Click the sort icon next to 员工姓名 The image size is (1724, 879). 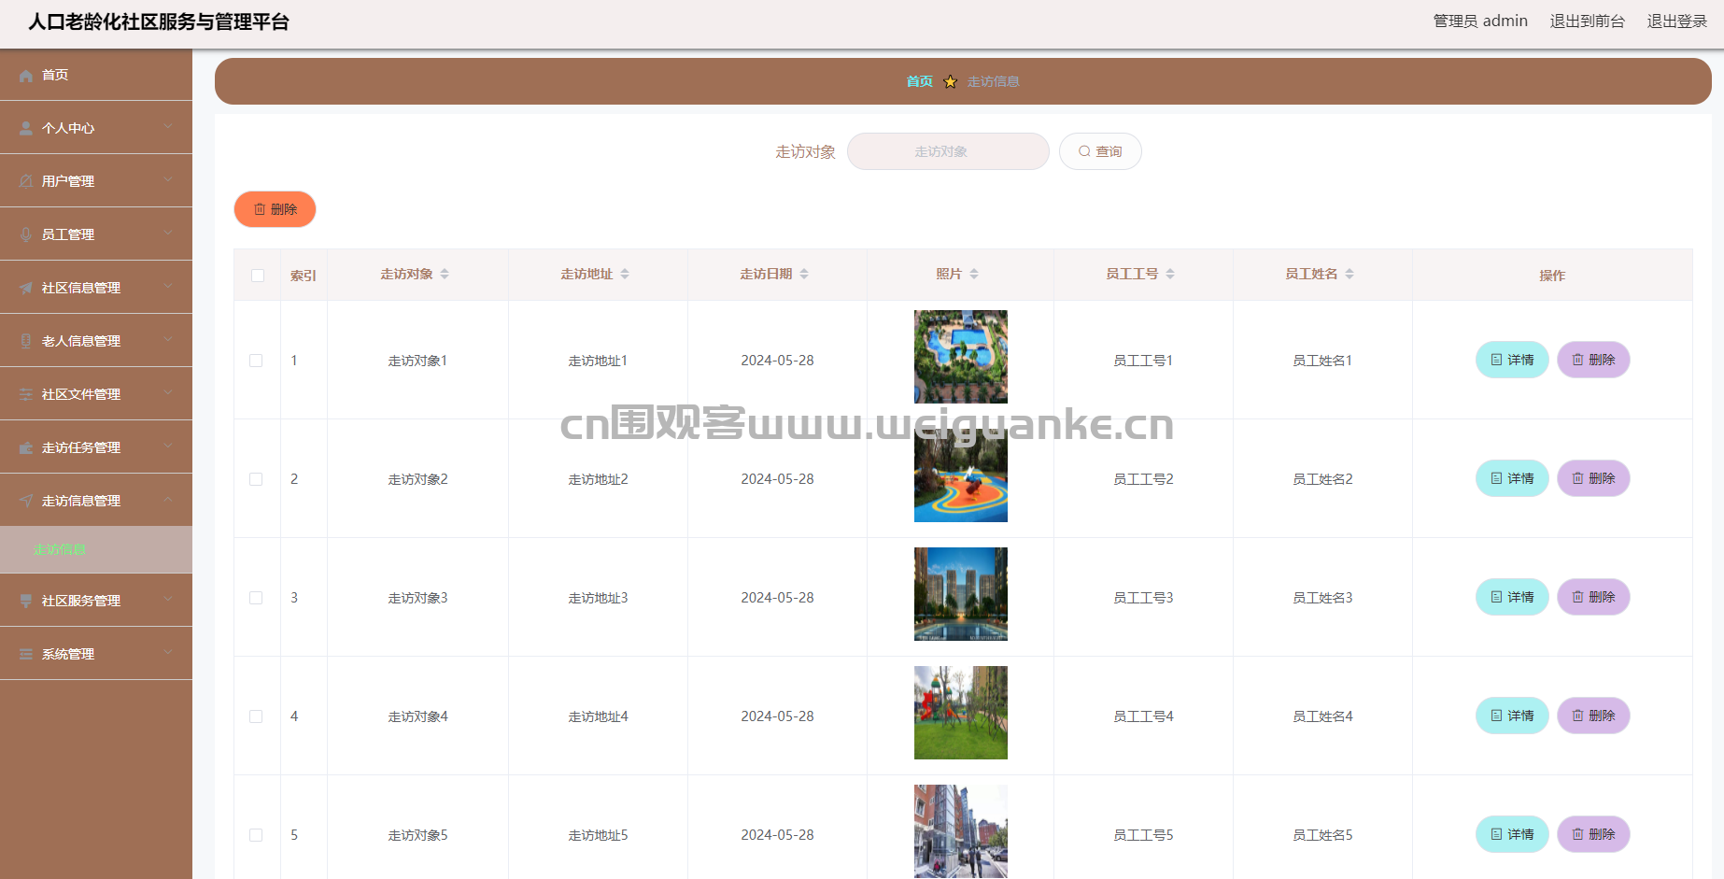coord(1350,274)
